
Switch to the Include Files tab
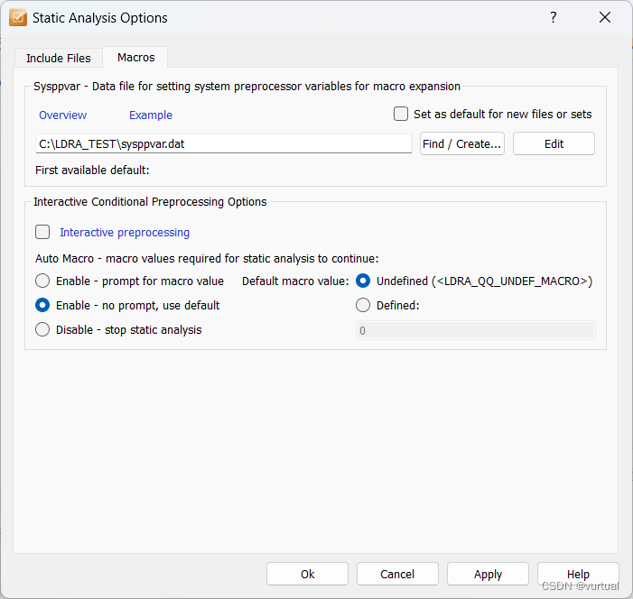(x=58, y=58)
